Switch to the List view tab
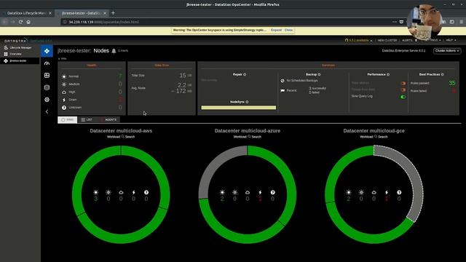This screenshot has height=262, width=466. 87,119
